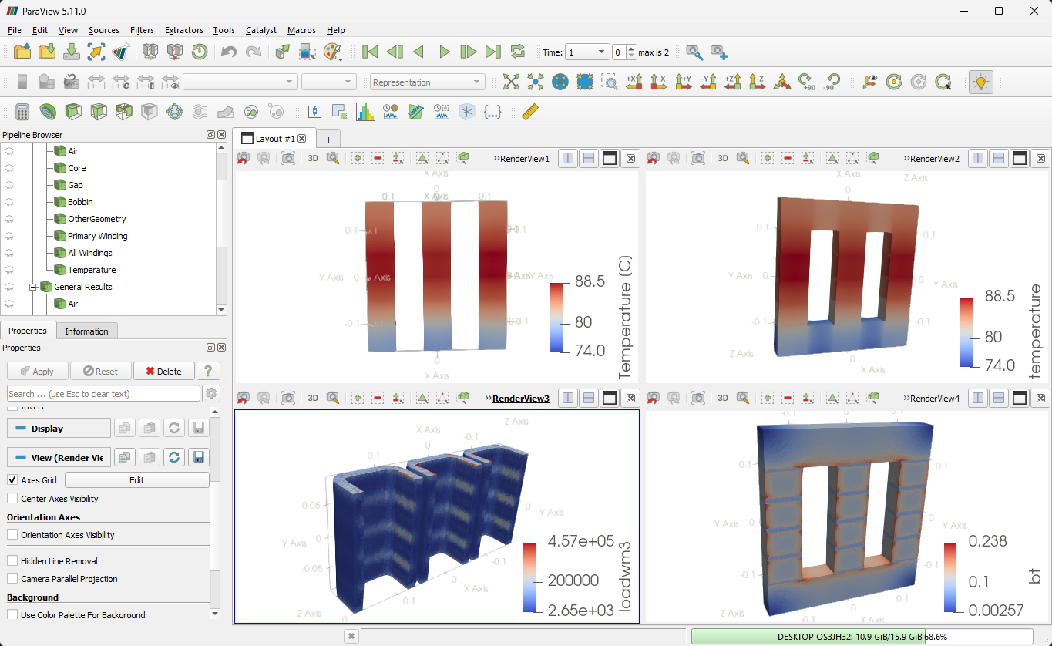Select the Layout #1 tab

(274, 139)
